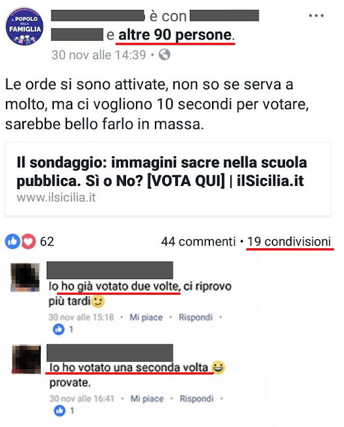344x427 pixels.
Task: Click 'Mi piace' on the second comment
Action: (x=147, y=399)
